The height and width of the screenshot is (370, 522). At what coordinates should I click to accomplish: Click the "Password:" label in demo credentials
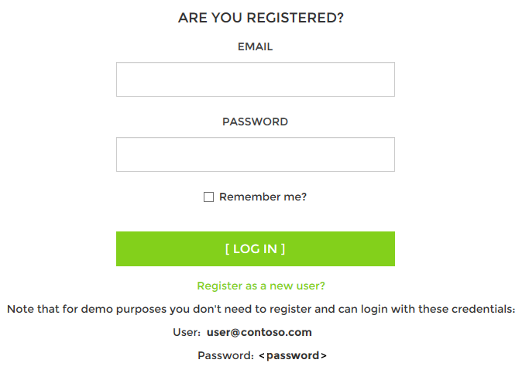225,355
